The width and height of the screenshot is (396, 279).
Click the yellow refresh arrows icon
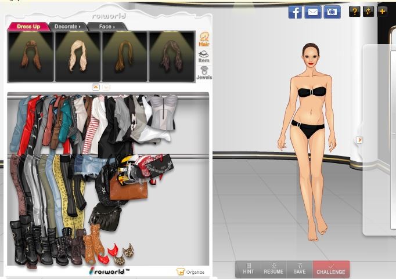368,12
